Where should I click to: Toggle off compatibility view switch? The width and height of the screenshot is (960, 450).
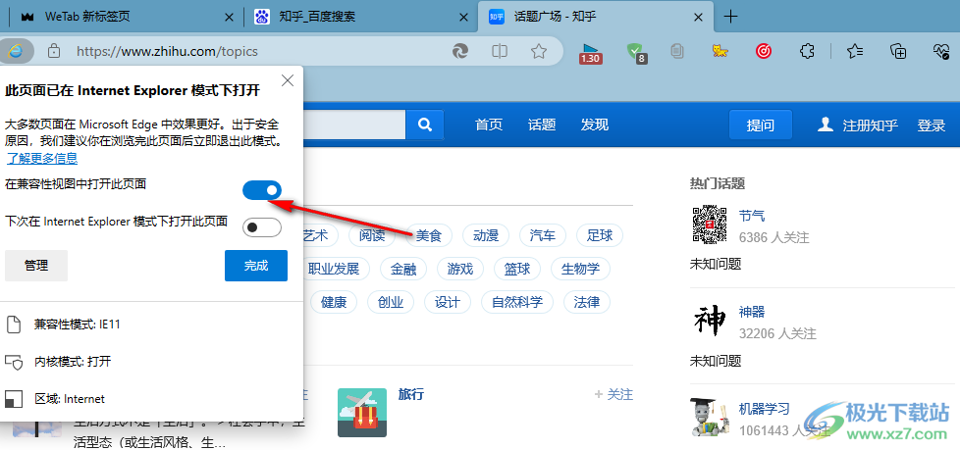point(262,190)
